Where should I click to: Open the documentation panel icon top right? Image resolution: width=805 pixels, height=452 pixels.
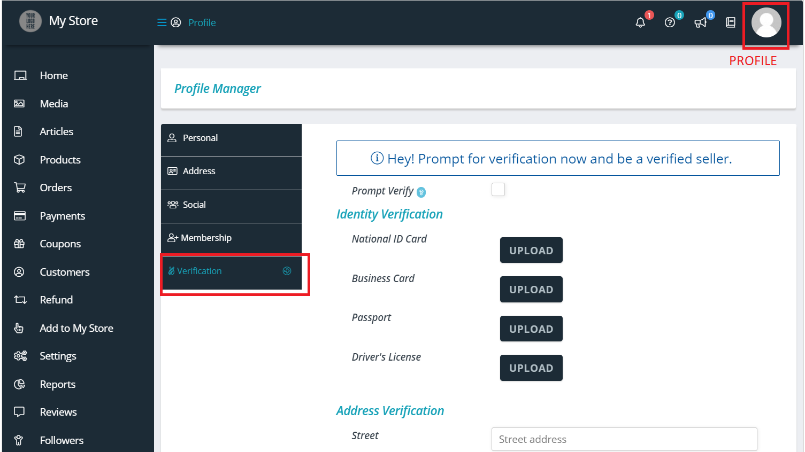pyautogui.click(x=730, y=22)
